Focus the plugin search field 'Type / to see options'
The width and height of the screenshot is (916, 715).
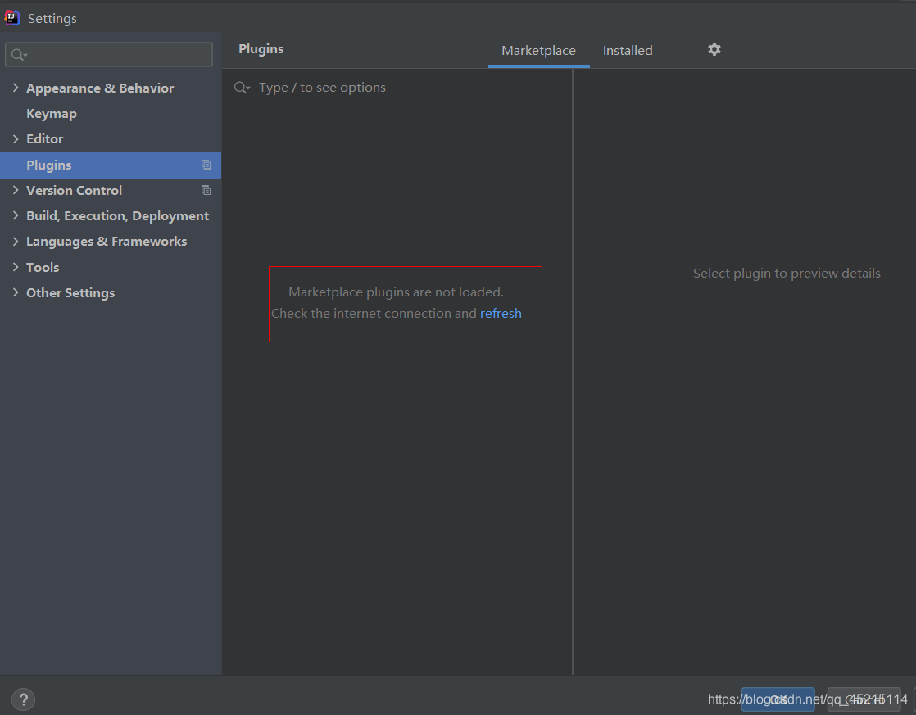pyautogui.click(x=397, y=88)
